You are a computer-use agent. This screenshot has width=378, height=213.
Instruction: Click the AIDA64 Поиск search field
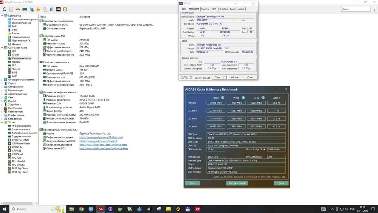tap(356, 9)
